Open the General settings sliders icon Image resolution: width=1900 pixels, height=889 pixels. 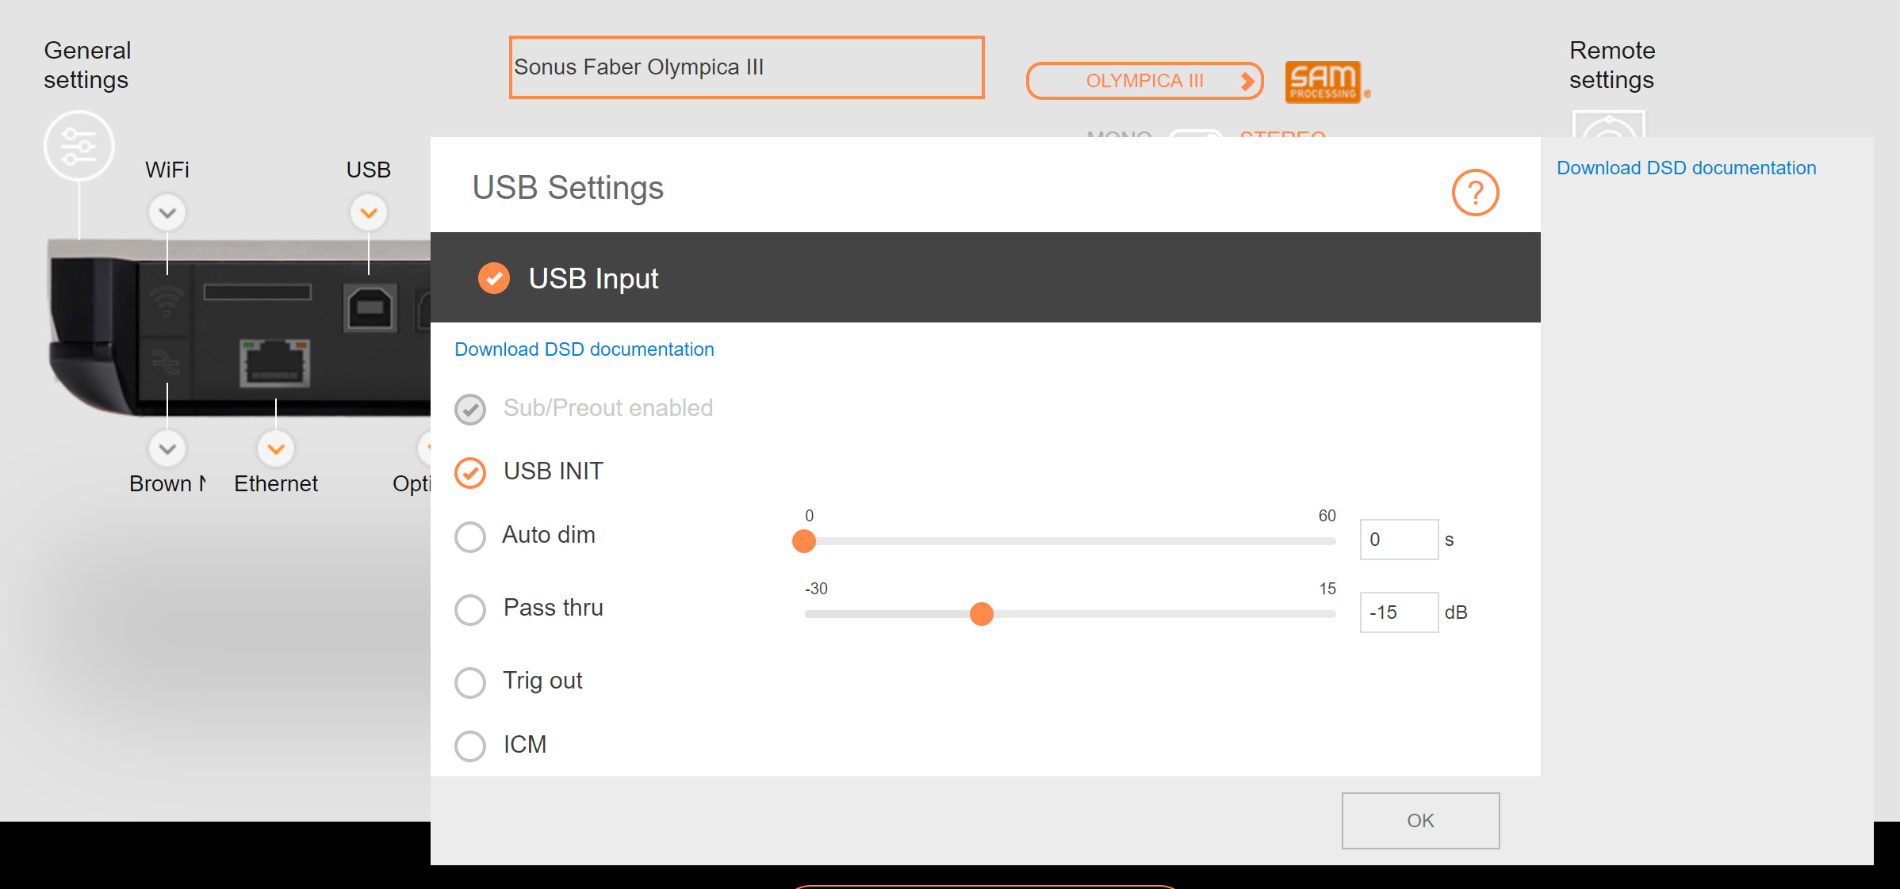click(79, 146)
